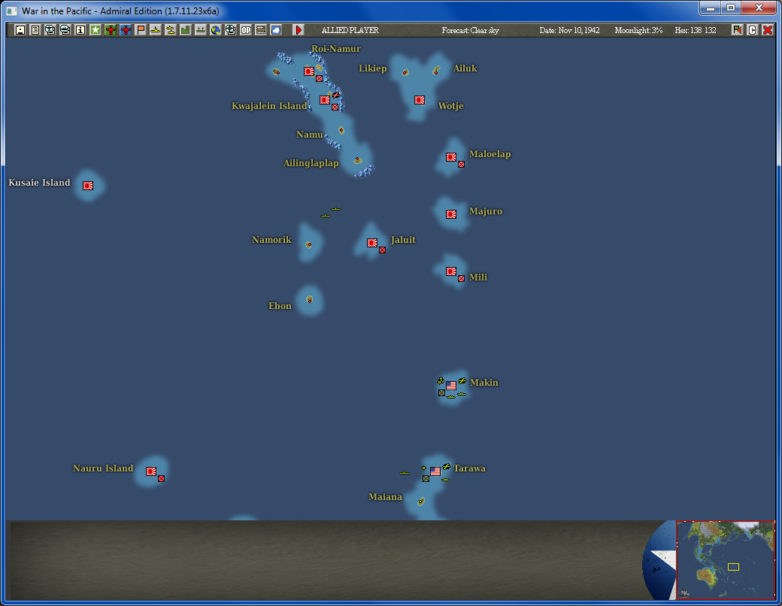This screenshot has width=782, height=606.
Task: Click the land unit marker beside Jaluit flag
Action: (382, 250)
